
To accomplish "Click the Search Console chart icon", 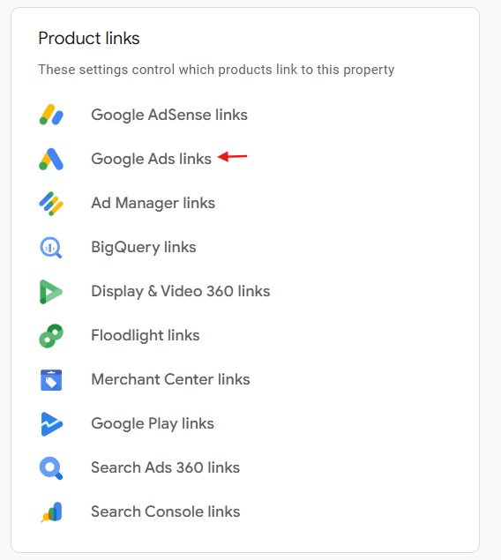I will pos(52,512).
